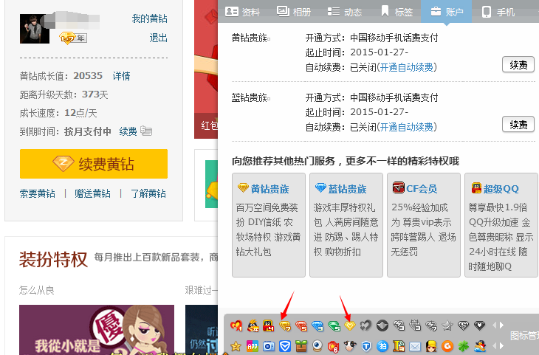
Task: Click bottom icon row right arrow
Action: (501, 345)
